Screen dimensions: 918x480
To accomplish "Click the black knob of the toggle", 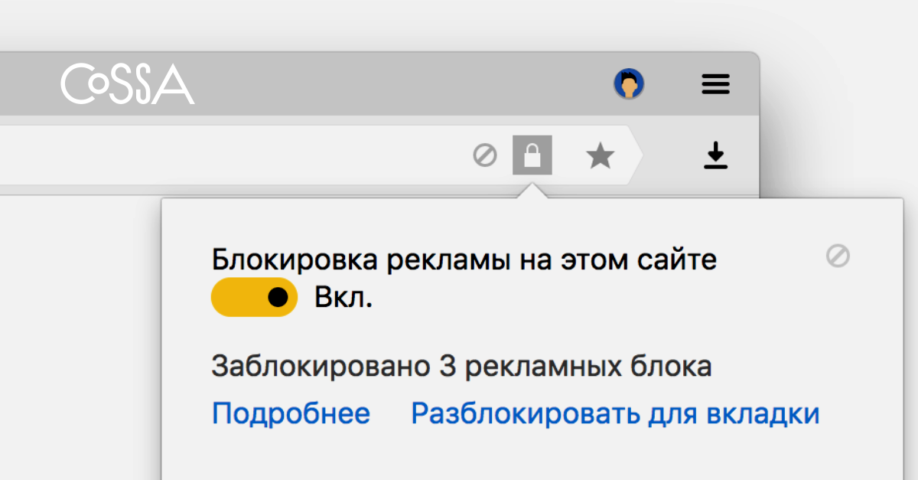I will click(278, 297).
